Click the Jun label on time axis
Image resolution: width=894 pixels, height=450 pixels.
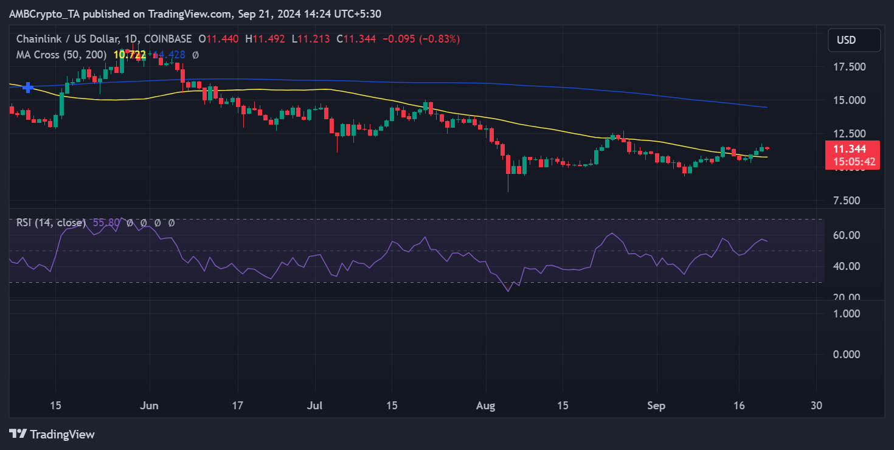coord(150,406)
